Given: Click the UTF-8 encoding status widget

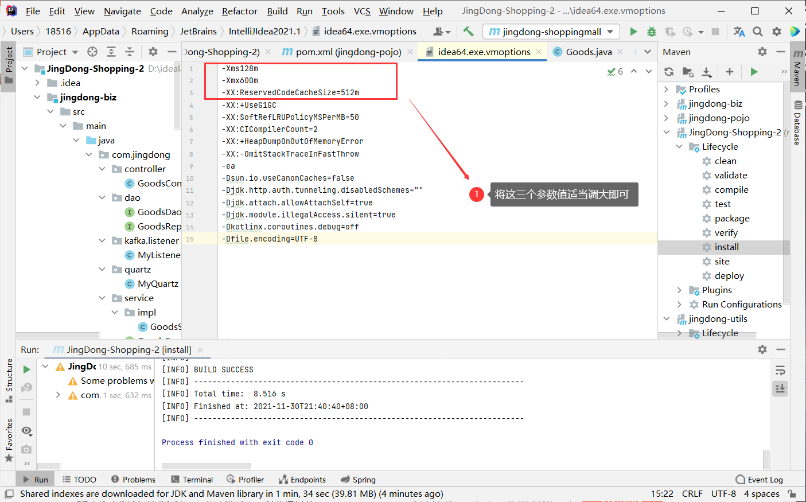Looking at the screenshot, I should 723,493.
